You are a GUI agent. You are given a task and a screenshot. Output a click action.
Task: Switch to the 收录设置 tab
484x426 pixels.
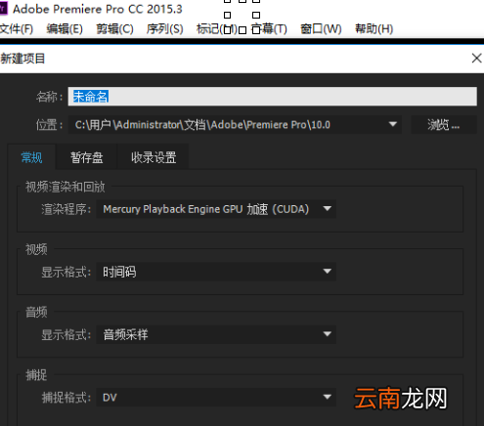pyautogui.click(x=154, y=157)
